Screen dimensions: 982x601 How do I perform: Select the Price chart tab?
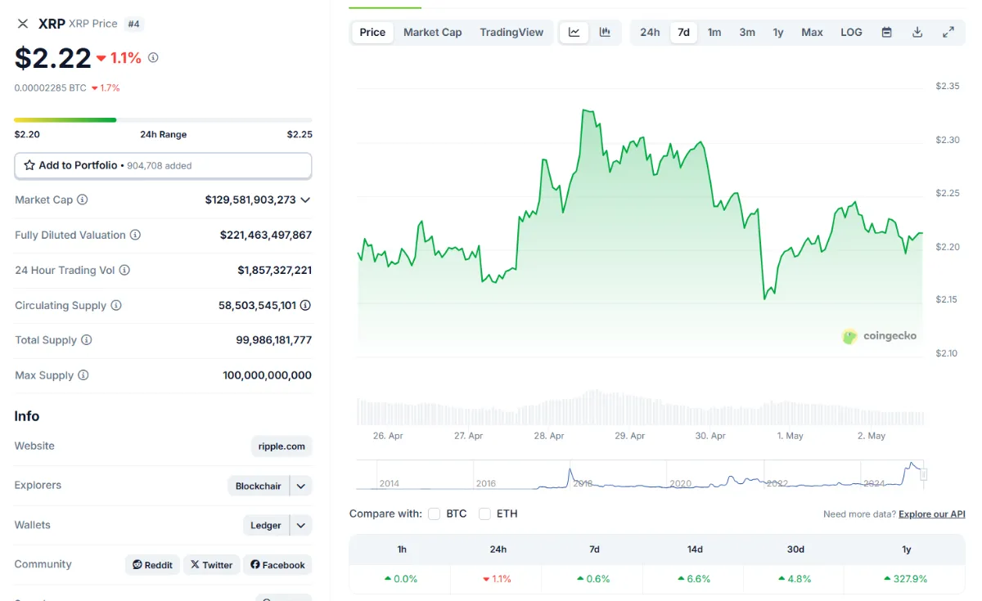pos(372,33)
